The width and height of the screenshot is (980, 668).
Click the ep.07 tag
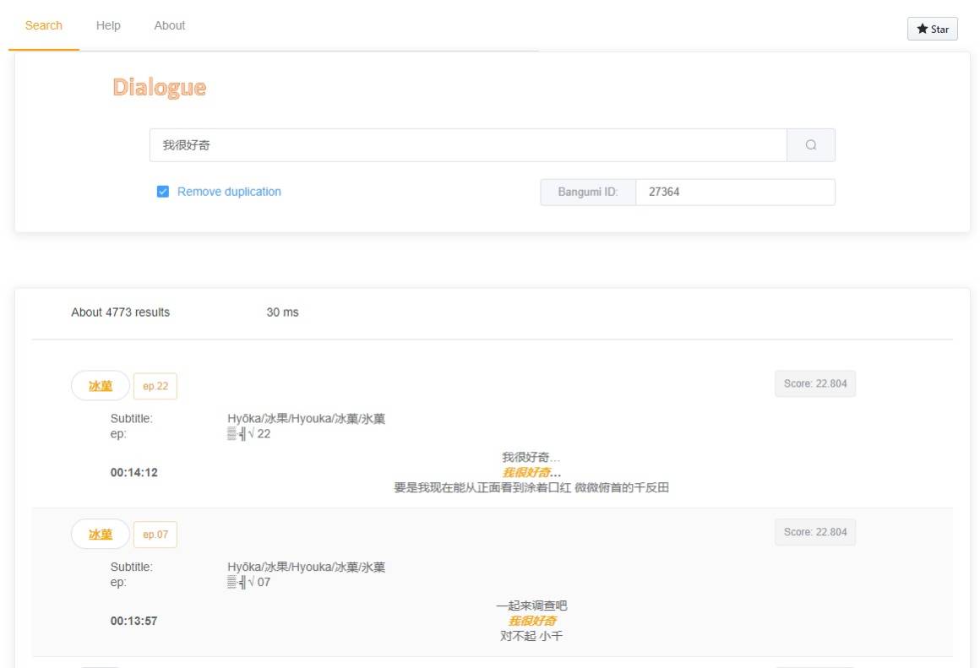[155, 535]
